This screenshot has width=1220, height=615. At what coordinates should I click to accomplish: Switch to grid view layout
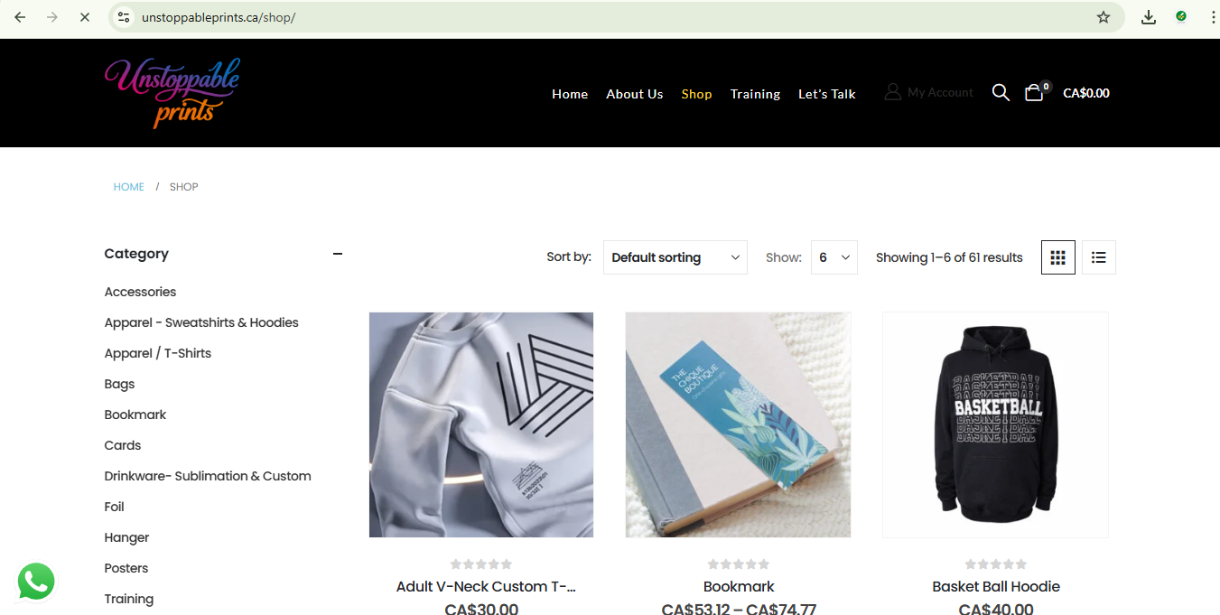(1058, 257)
